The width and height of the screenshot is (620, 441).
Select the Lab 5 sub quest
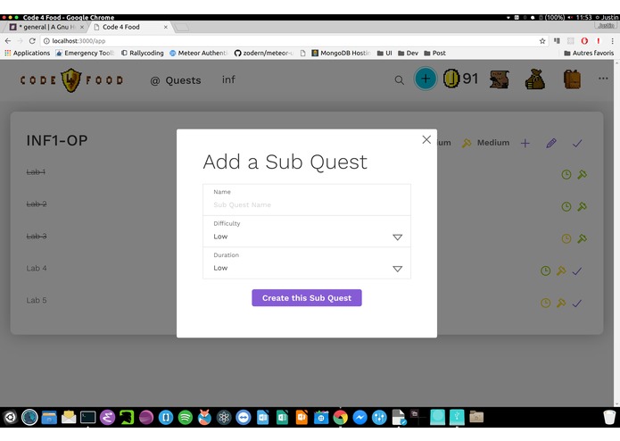tap(37, 300)
